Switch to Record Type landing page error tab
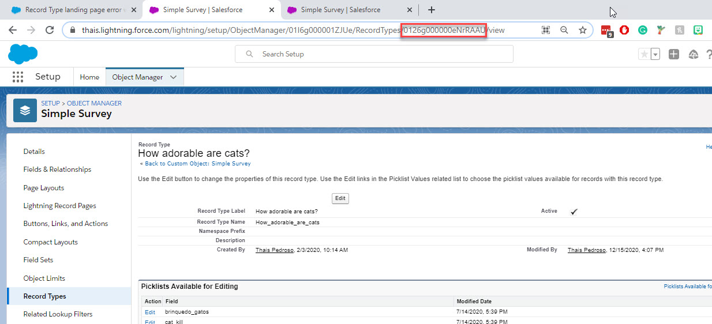 (x=70, y=10)
